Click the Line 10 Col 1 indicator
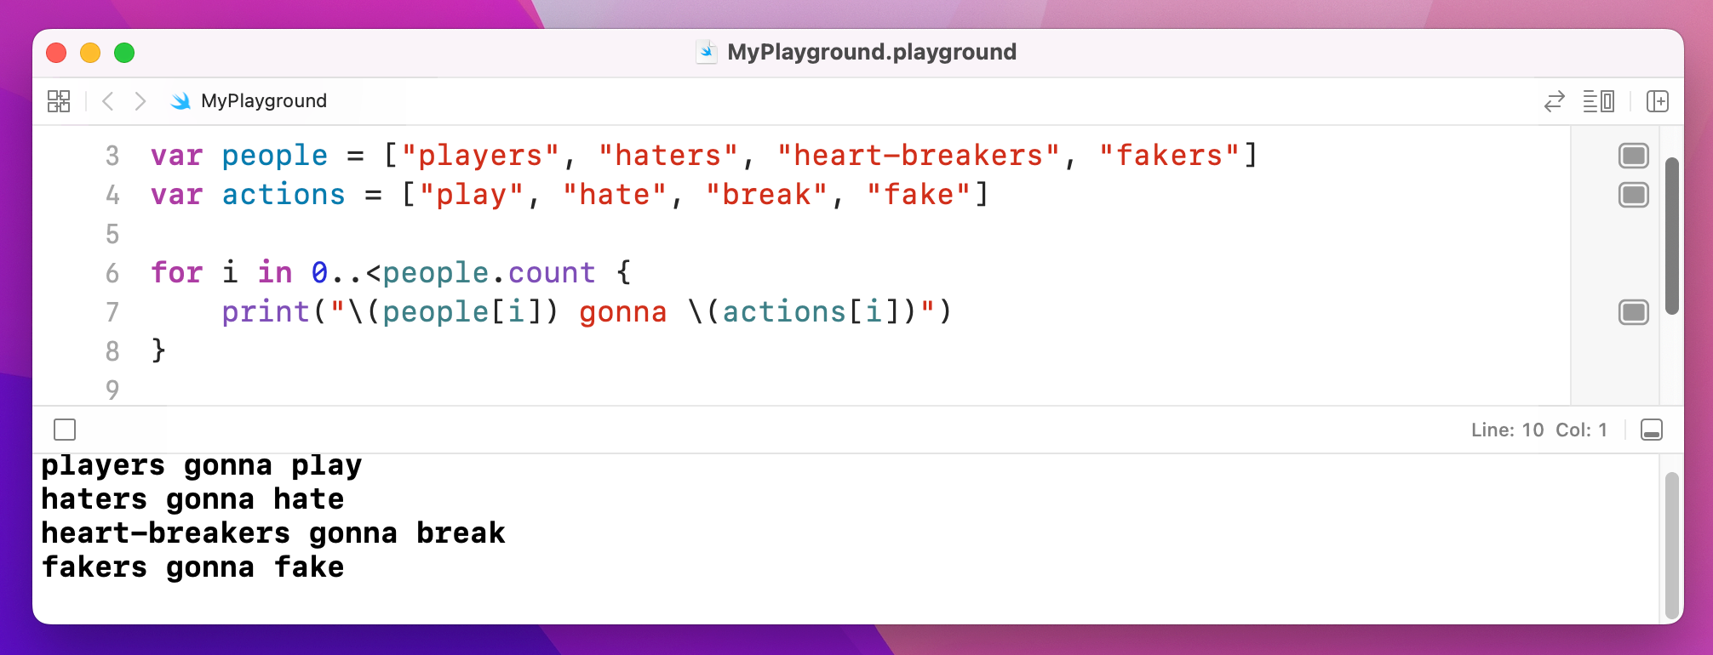 pos(1538,430)
